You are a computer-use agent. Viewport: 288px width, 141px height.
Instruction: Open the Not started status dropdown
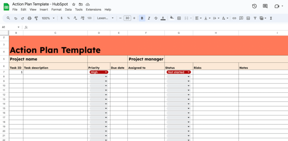tap(179, 72)
